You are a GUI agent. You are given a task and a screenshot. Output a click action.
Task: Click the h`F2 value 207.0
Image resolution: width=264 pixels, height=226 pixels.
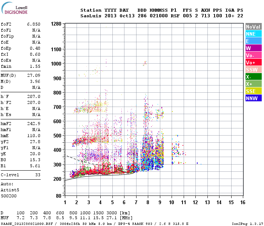[x=34, y=102]
